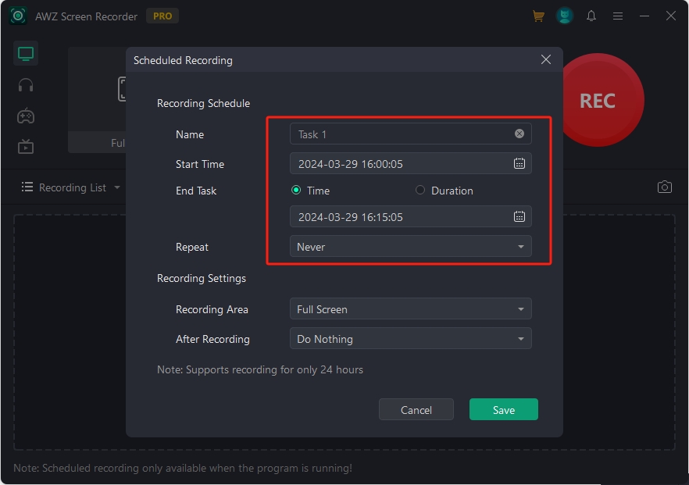Click the Start Time date field
Viewport: 689px width, 485px height.
click(410, 163)
